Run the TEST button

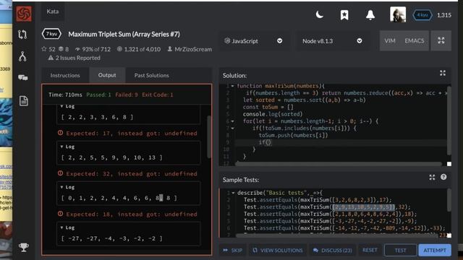[400, 251]
